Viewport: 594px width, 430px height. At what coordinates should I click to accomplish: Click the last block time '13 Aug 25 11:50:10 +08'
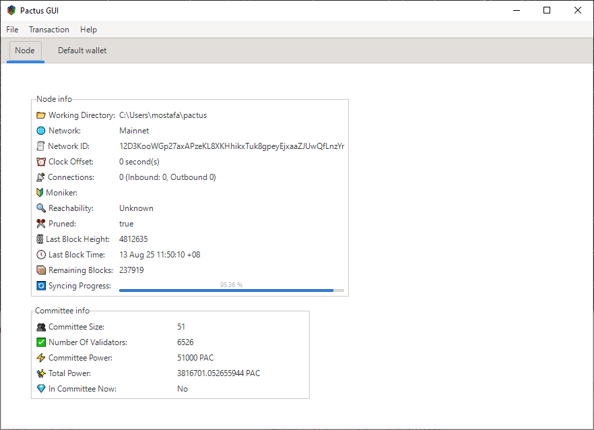pyautogui.click(x=160, y=255)
